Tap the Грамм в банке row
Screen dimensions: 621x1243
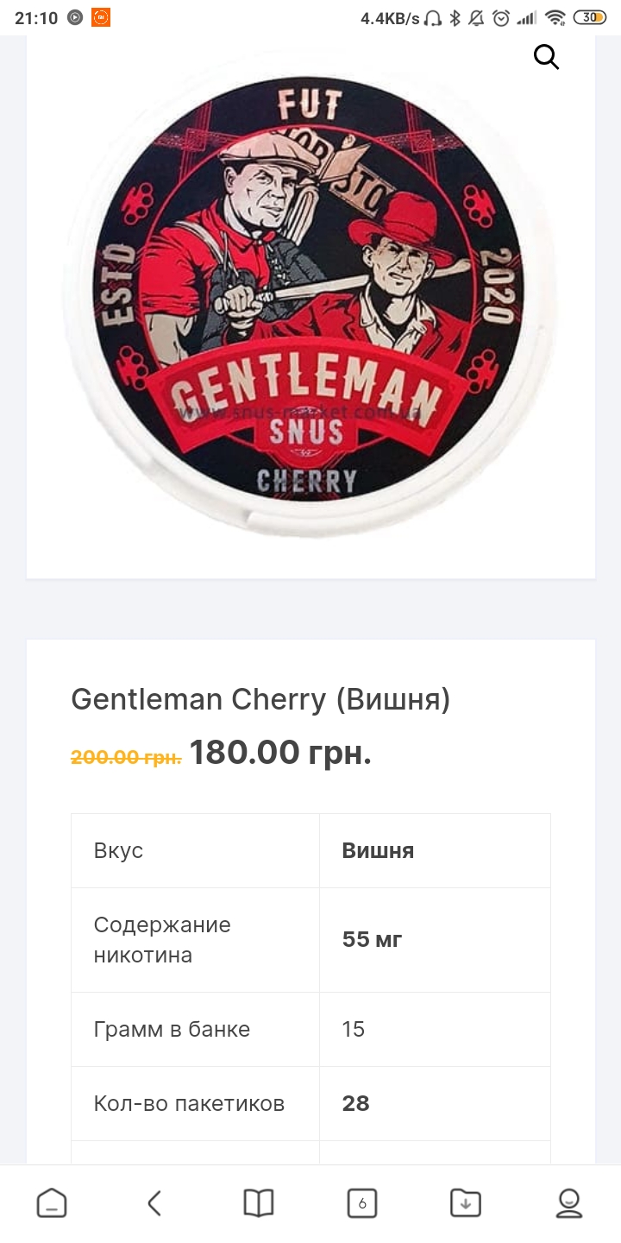310,1029
